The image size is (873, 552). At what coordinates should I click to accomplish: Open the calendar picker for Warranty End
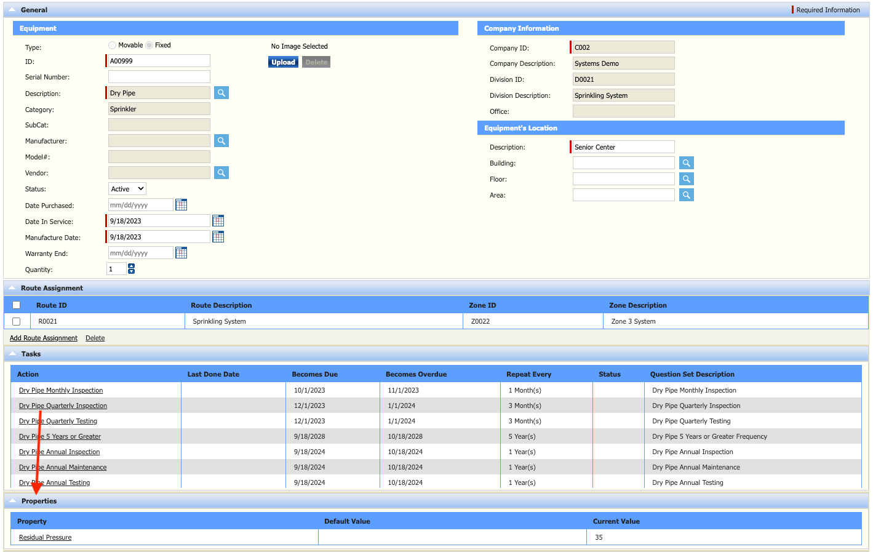tap(181, 252)
